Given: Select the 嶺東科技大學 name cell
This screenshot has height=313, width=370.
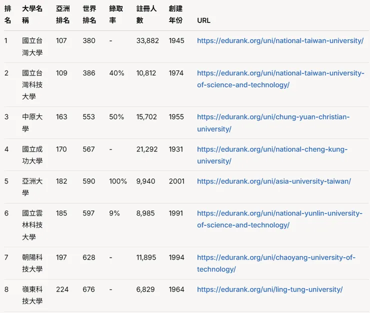Looking at the screenshot, I should 32,295.
